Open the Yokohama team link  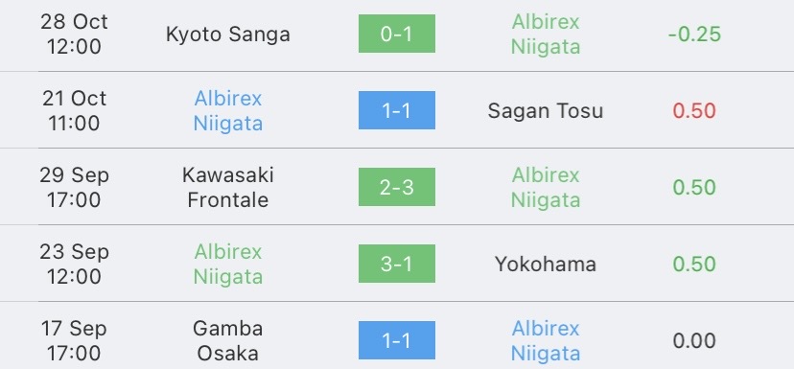point(546,264)
